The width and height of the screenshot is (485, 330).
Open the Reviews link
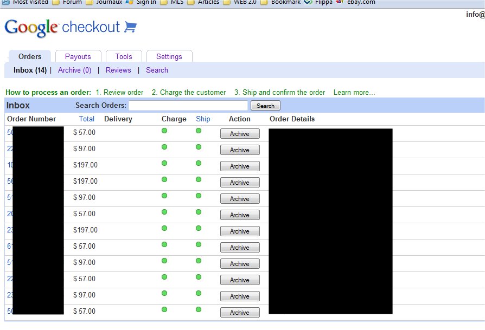point(118,70)
